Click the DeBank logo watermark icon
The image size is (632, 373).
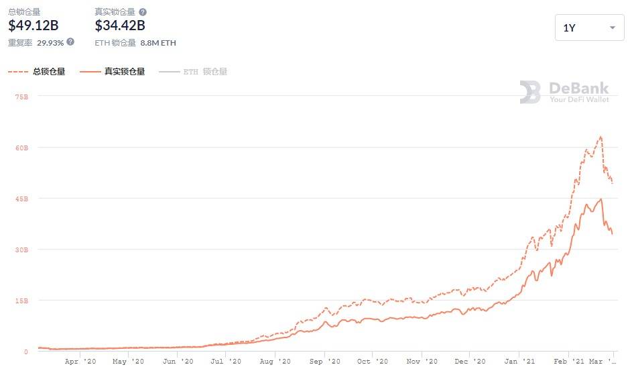(530, 92)
